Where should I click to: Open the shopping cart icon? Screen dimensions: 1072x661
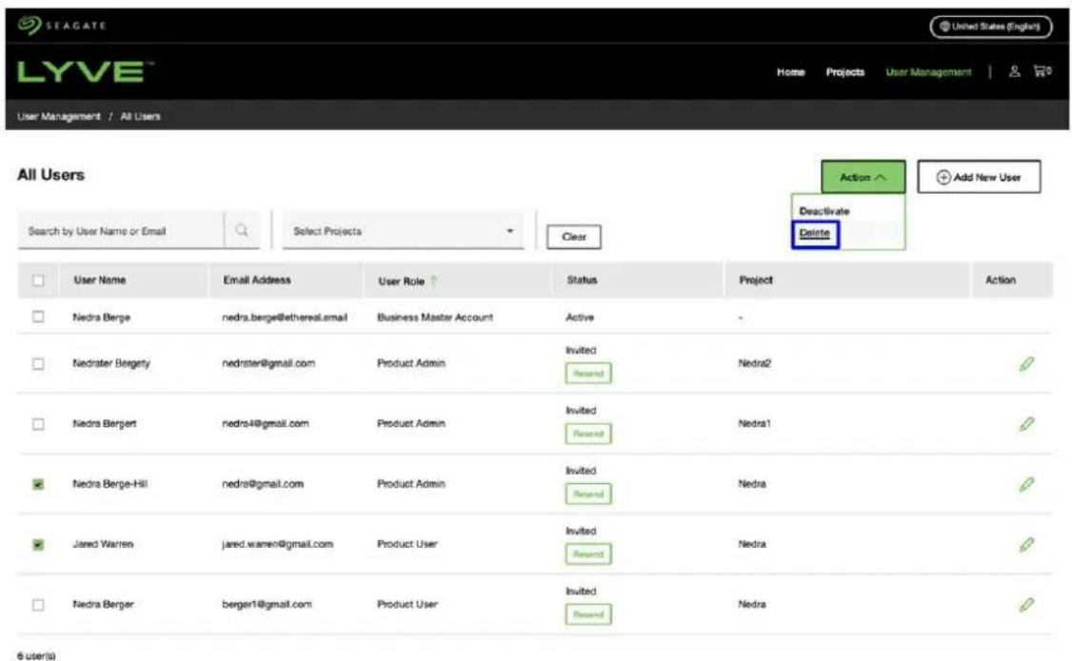click(x=1042, y=71)
